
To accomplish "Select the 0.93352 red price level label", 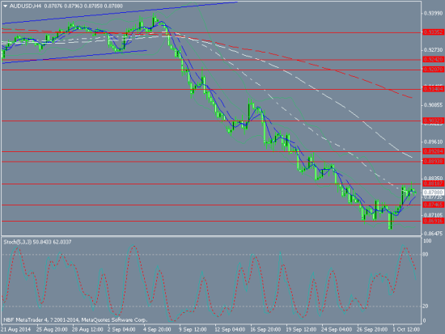I will click(x=433, y=32).
